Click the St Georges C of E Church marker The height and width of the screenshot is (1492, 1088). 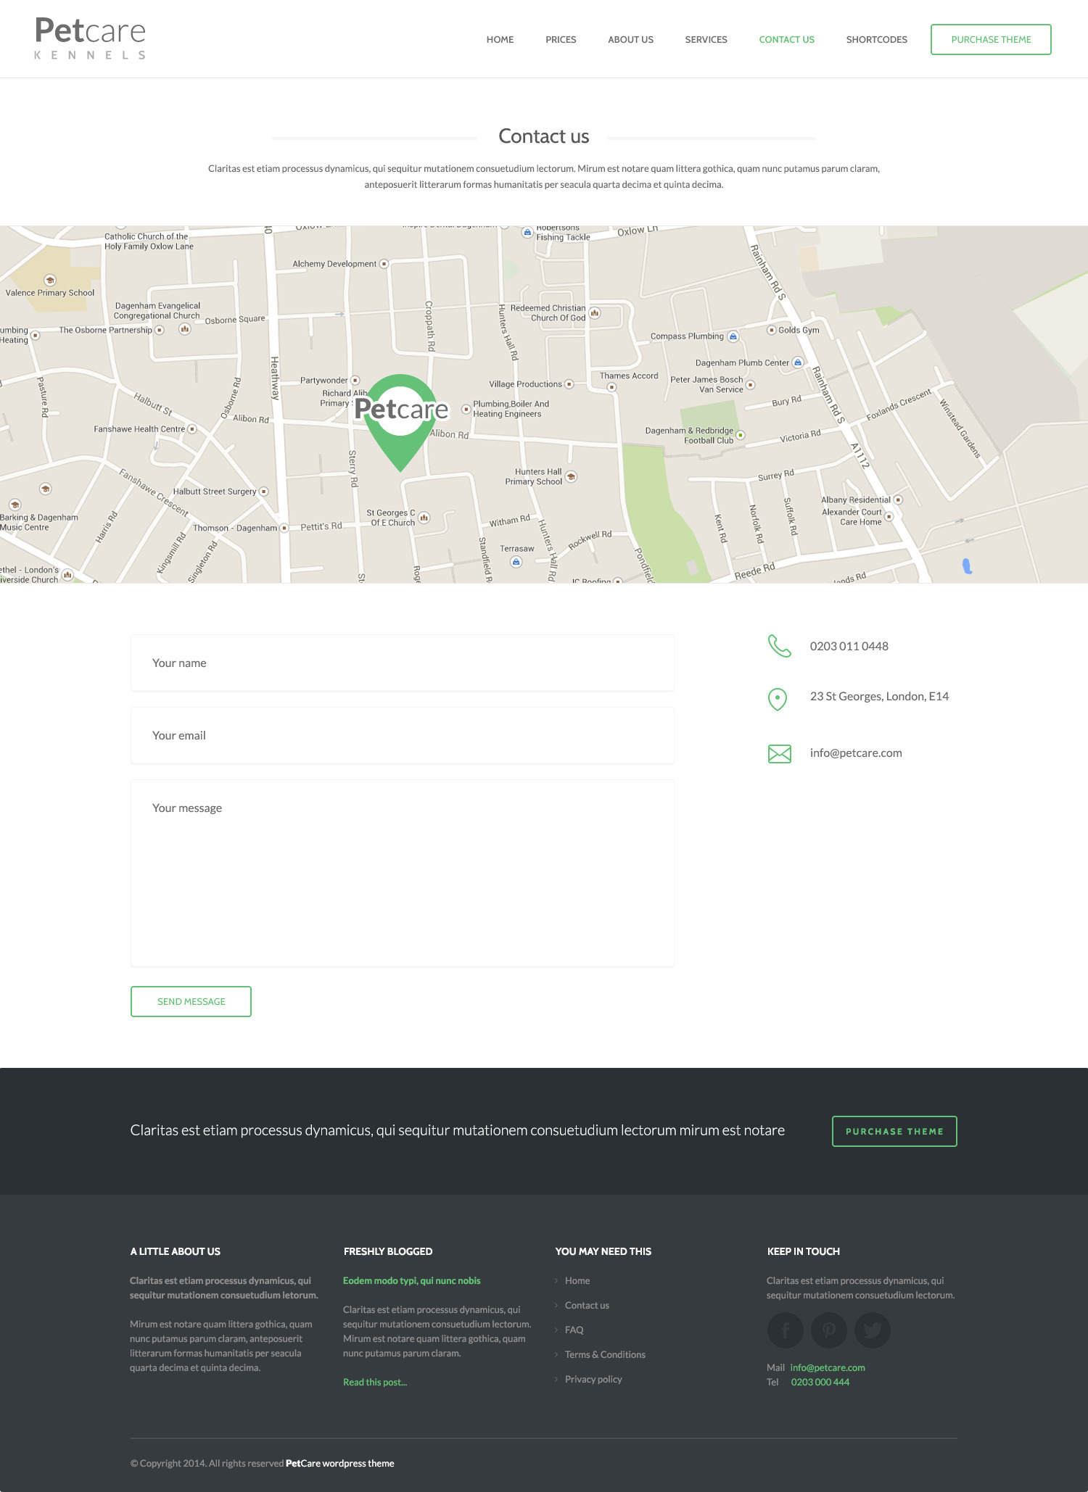(424, 518)
